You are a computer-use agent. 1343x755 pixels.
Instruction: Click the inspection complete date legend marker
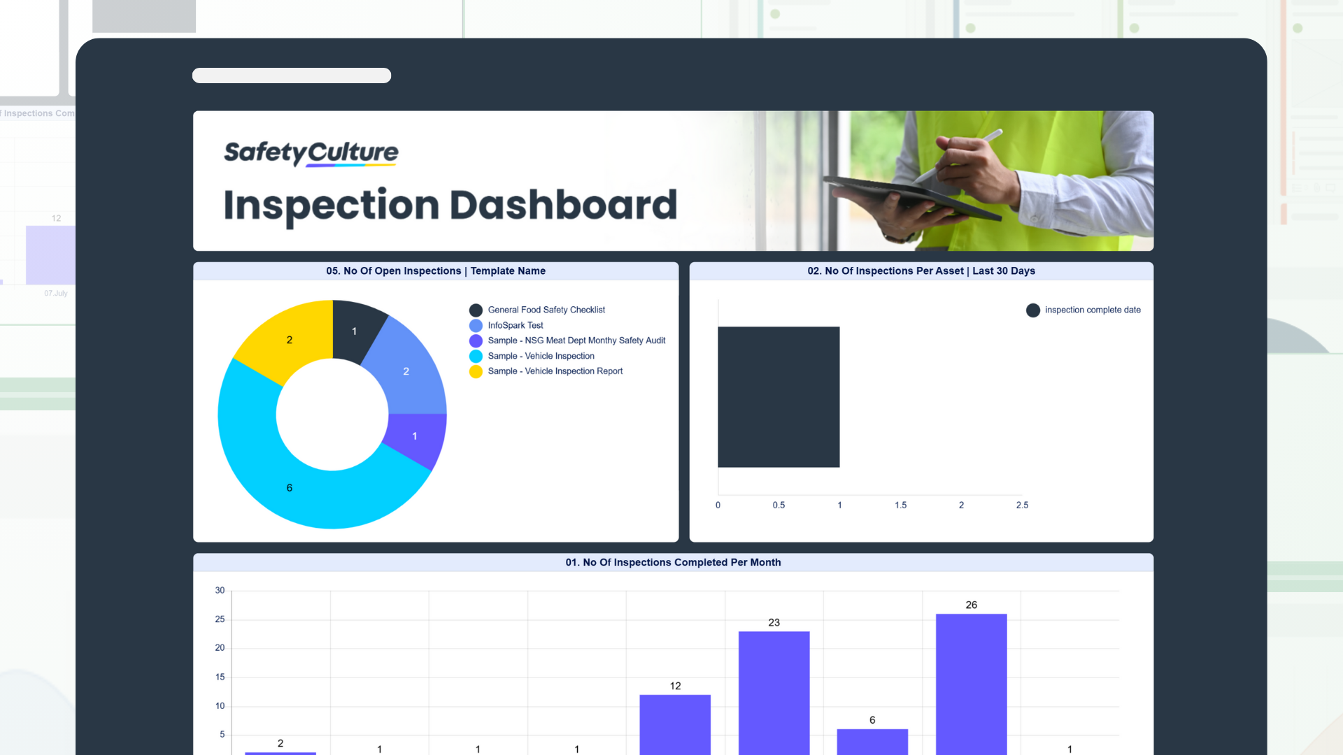(x=1033, y=310)
